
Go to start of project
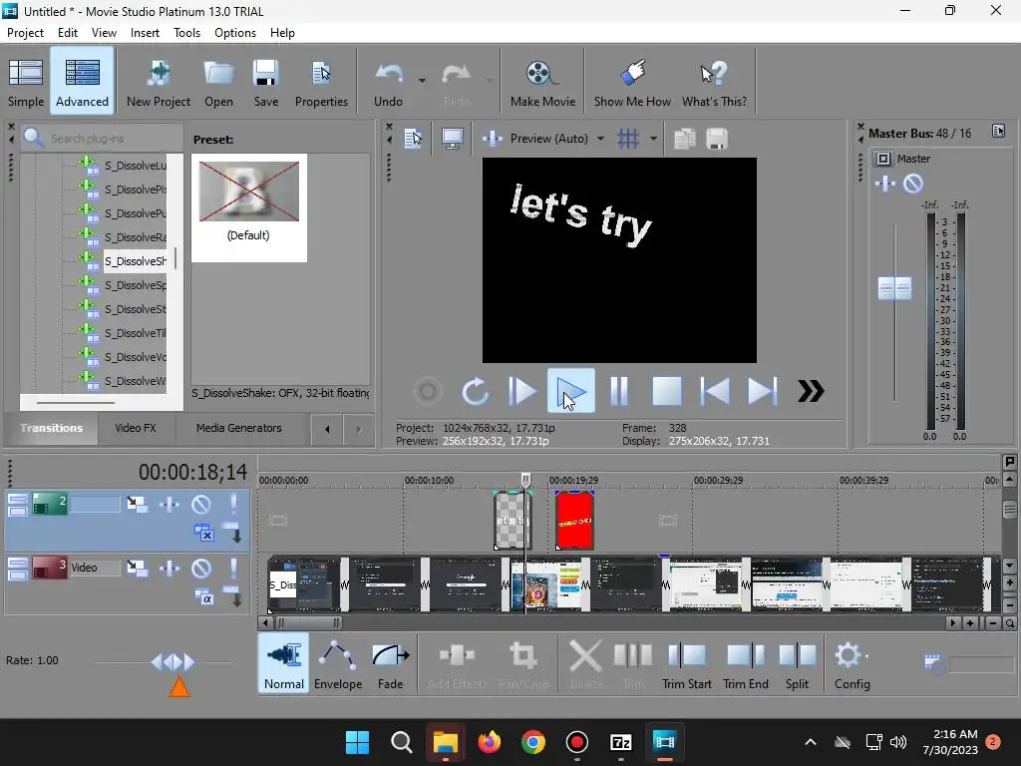[x=714, y=391]
